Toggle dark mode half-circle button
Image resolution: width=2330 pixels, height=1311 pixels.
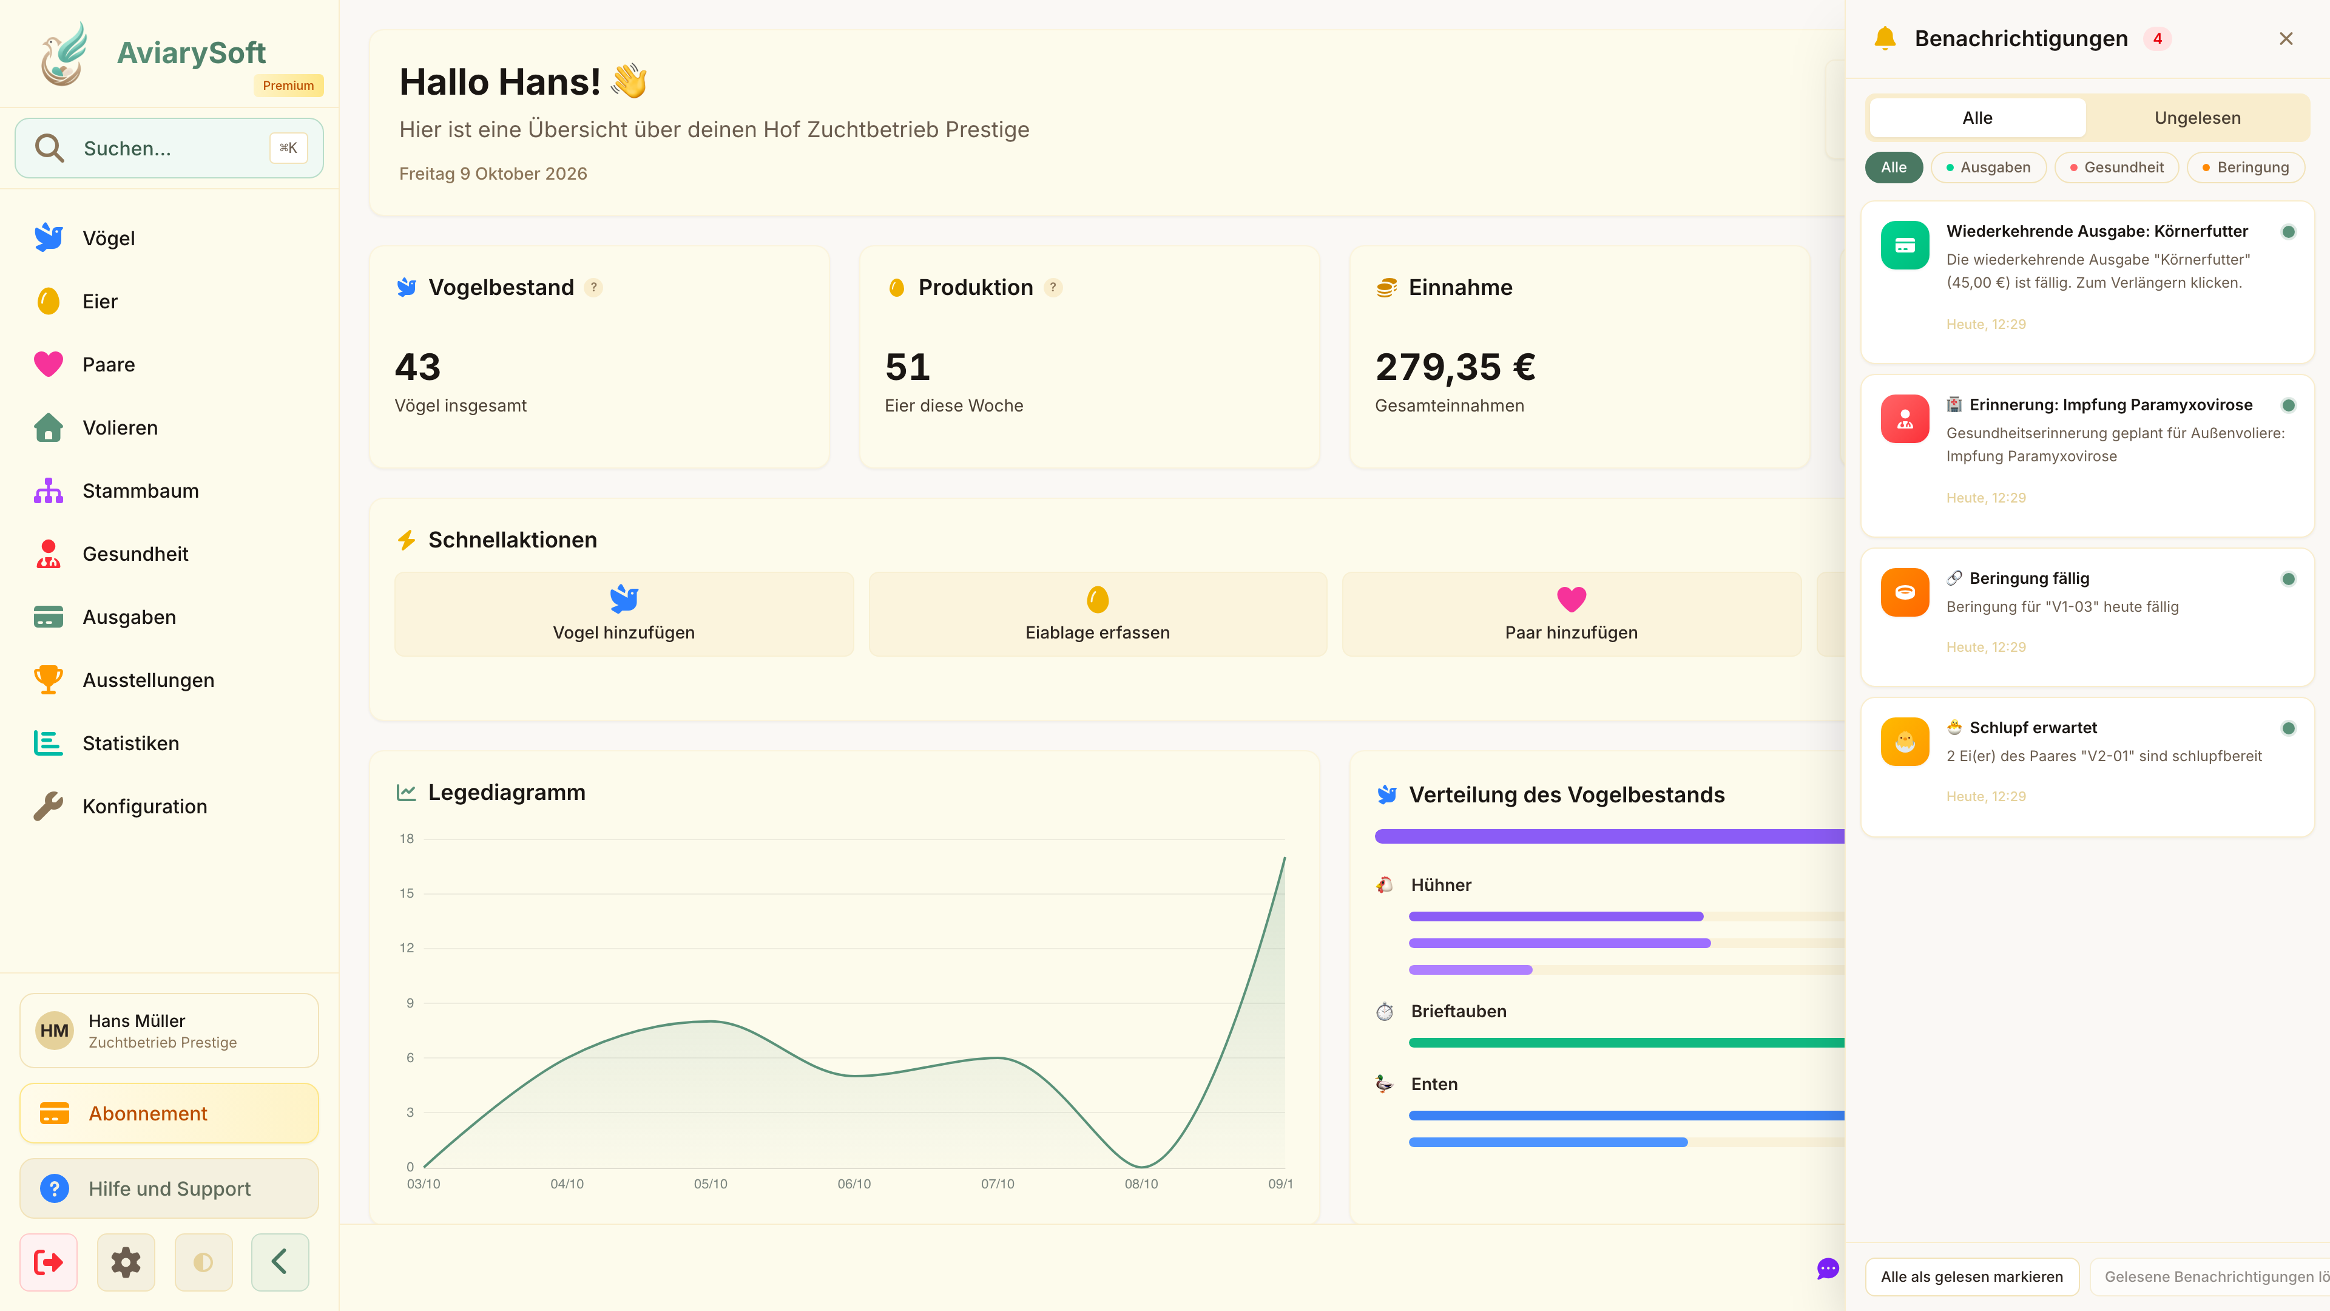203,1261
